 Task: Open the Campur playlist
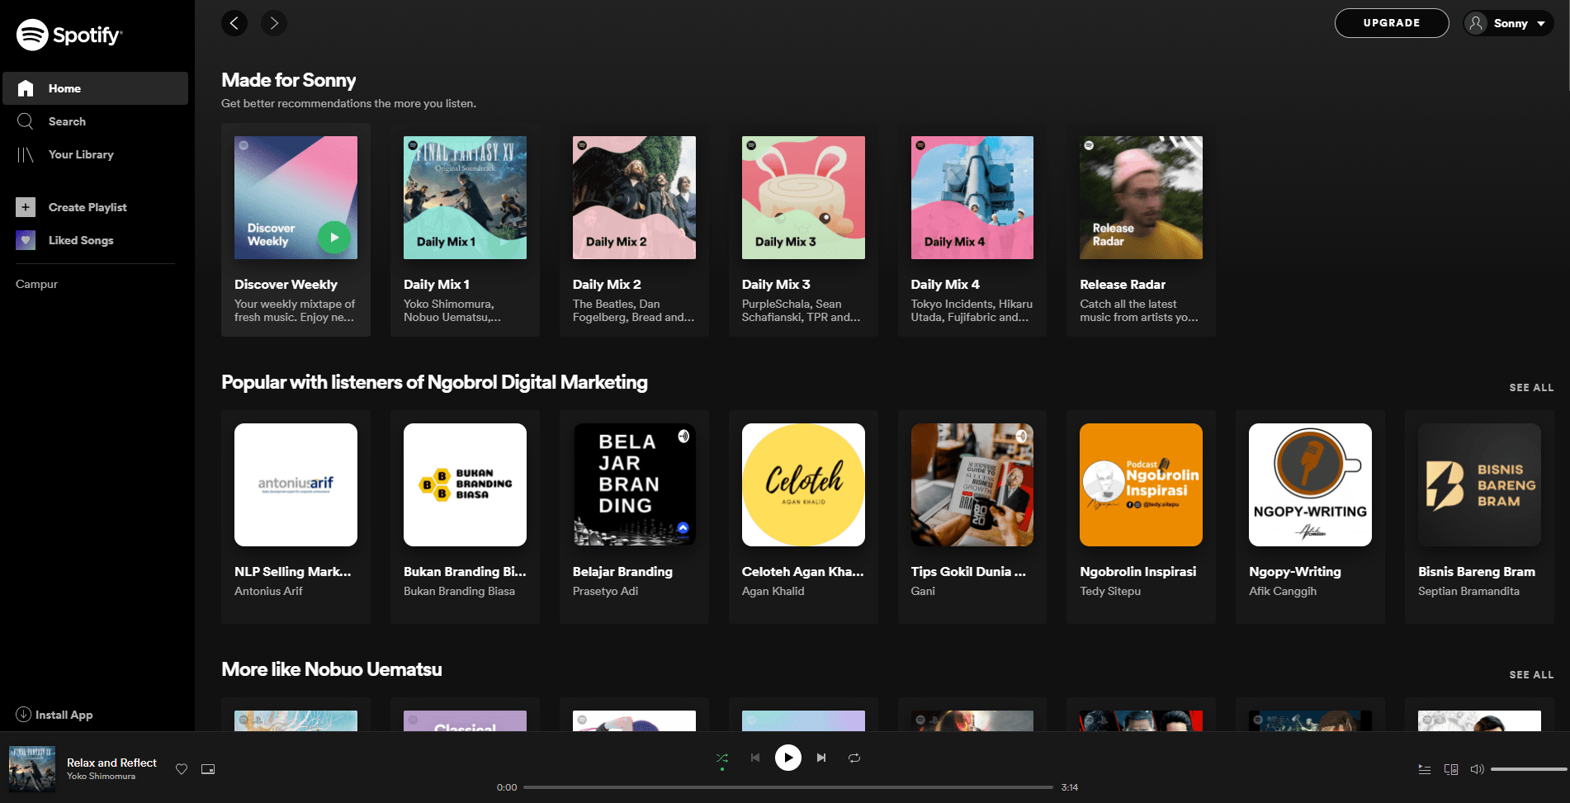36,284
